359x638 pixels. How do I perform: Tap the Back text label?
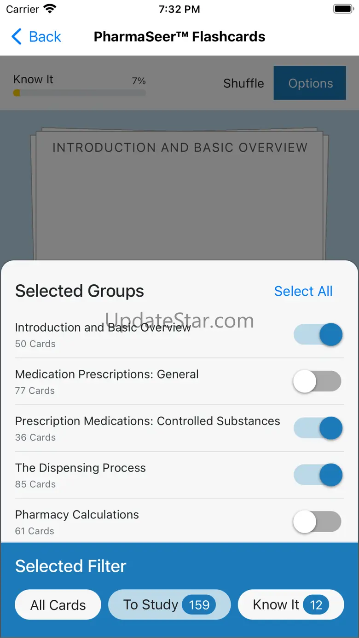pyautogui.click(x=45, y=37)
